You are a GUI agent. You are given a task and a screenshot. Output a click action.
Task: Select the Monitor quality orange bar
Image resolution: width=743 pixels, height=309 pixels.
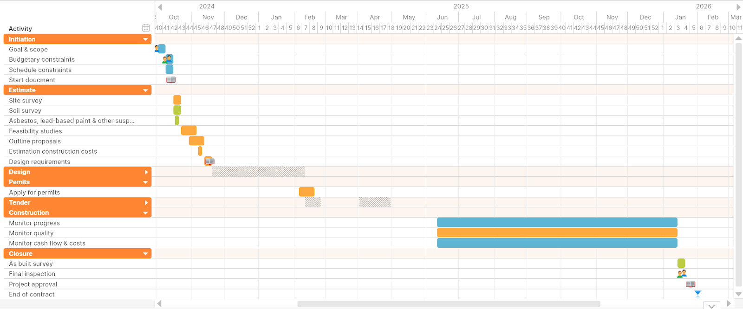(x=557, y=232)
